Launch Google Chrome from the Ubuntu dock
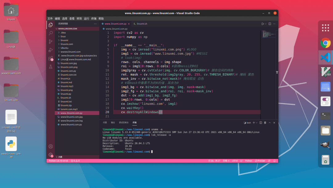 325,43
